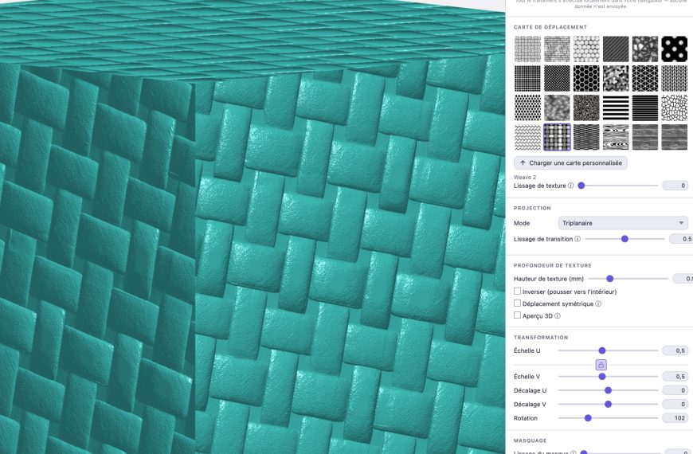Click the Échelle V value field

click(675, 377)
